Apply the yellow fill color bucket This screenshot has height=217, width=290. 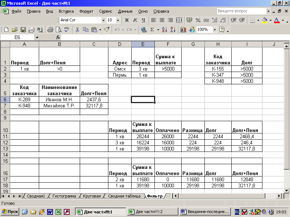tap(265, 20)
